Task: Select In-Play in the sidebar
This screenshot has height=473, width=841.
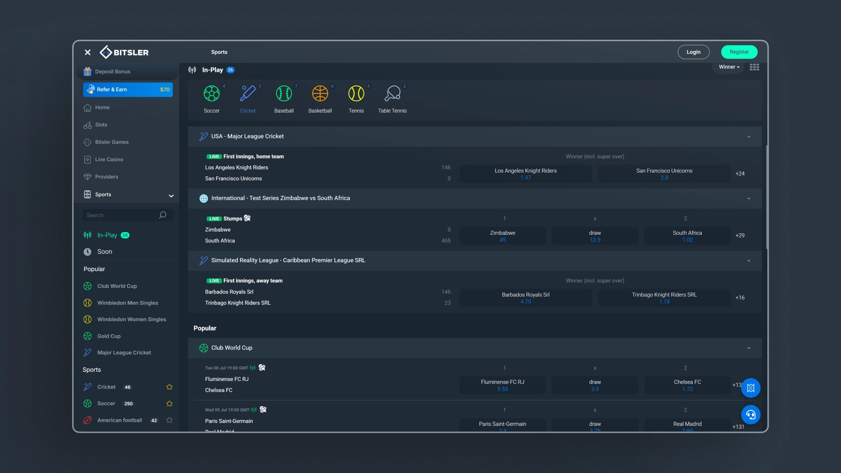Action: pyautogui.click(x=106, y=235)
